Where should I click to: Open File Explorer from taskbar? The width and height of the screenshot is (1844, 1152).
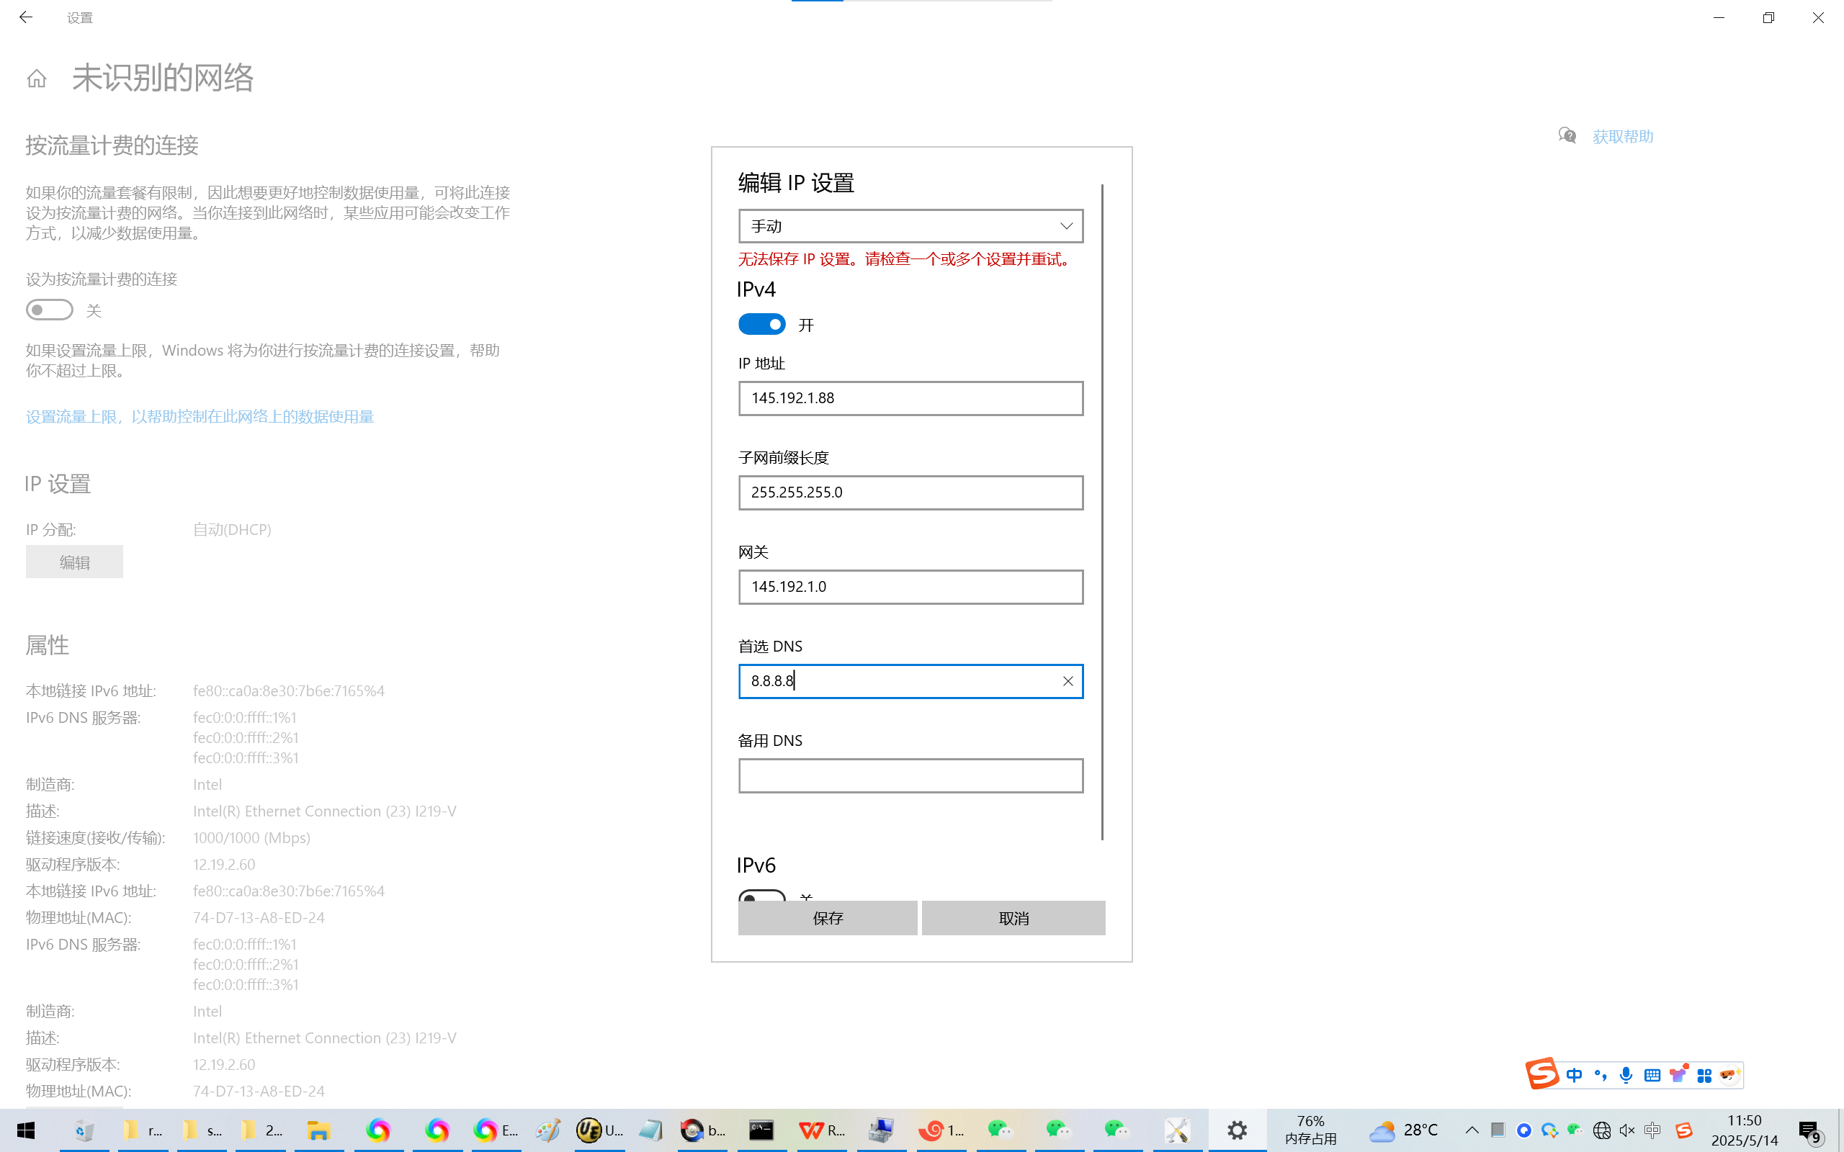pos(318,1130)
